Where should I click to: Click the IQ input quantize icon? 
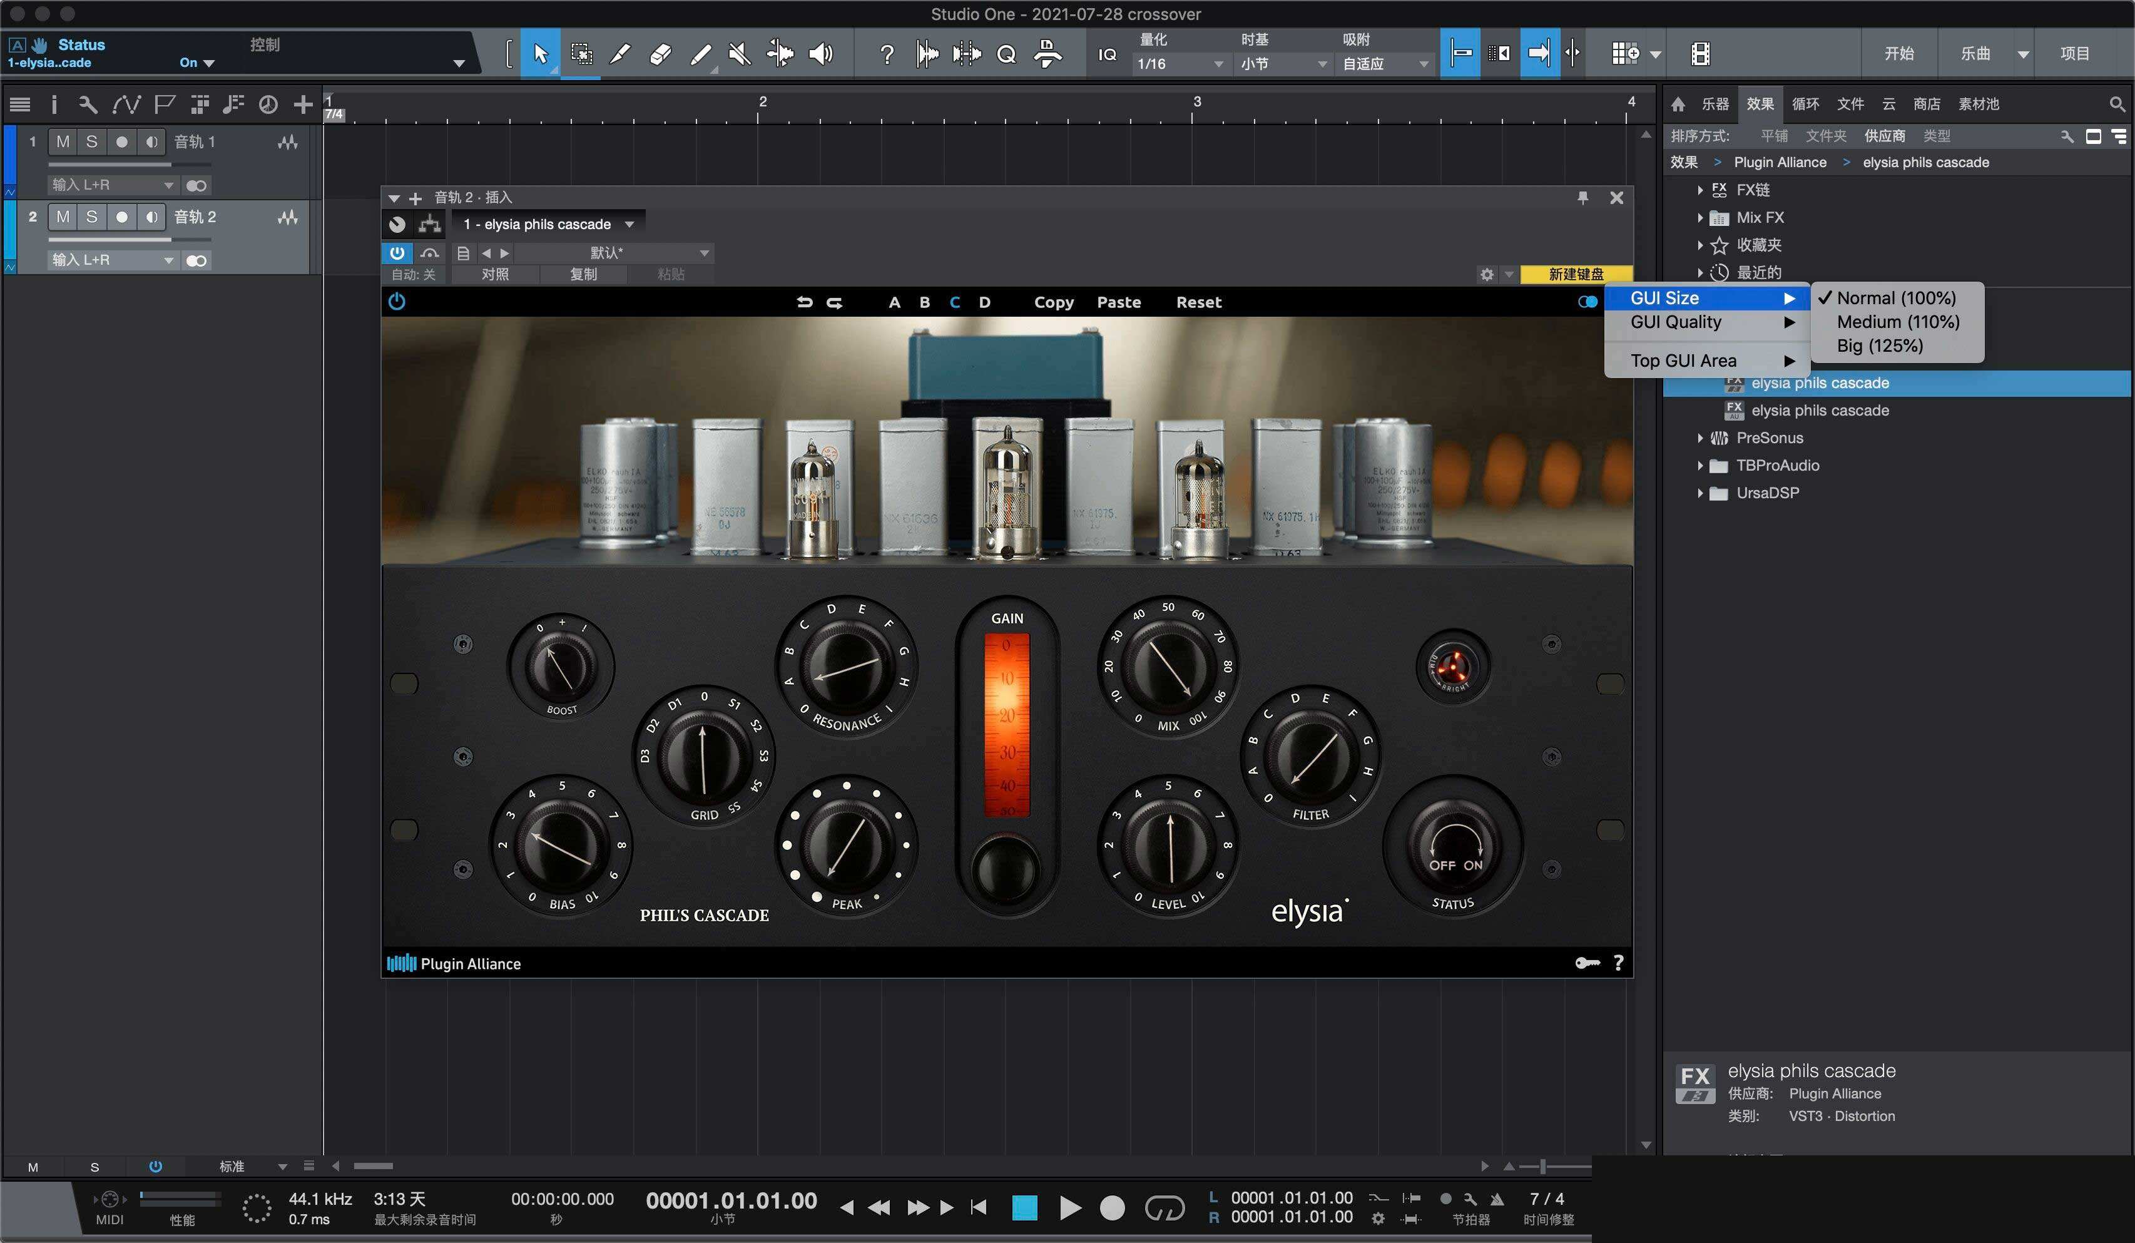click(x=1108, y=54)
